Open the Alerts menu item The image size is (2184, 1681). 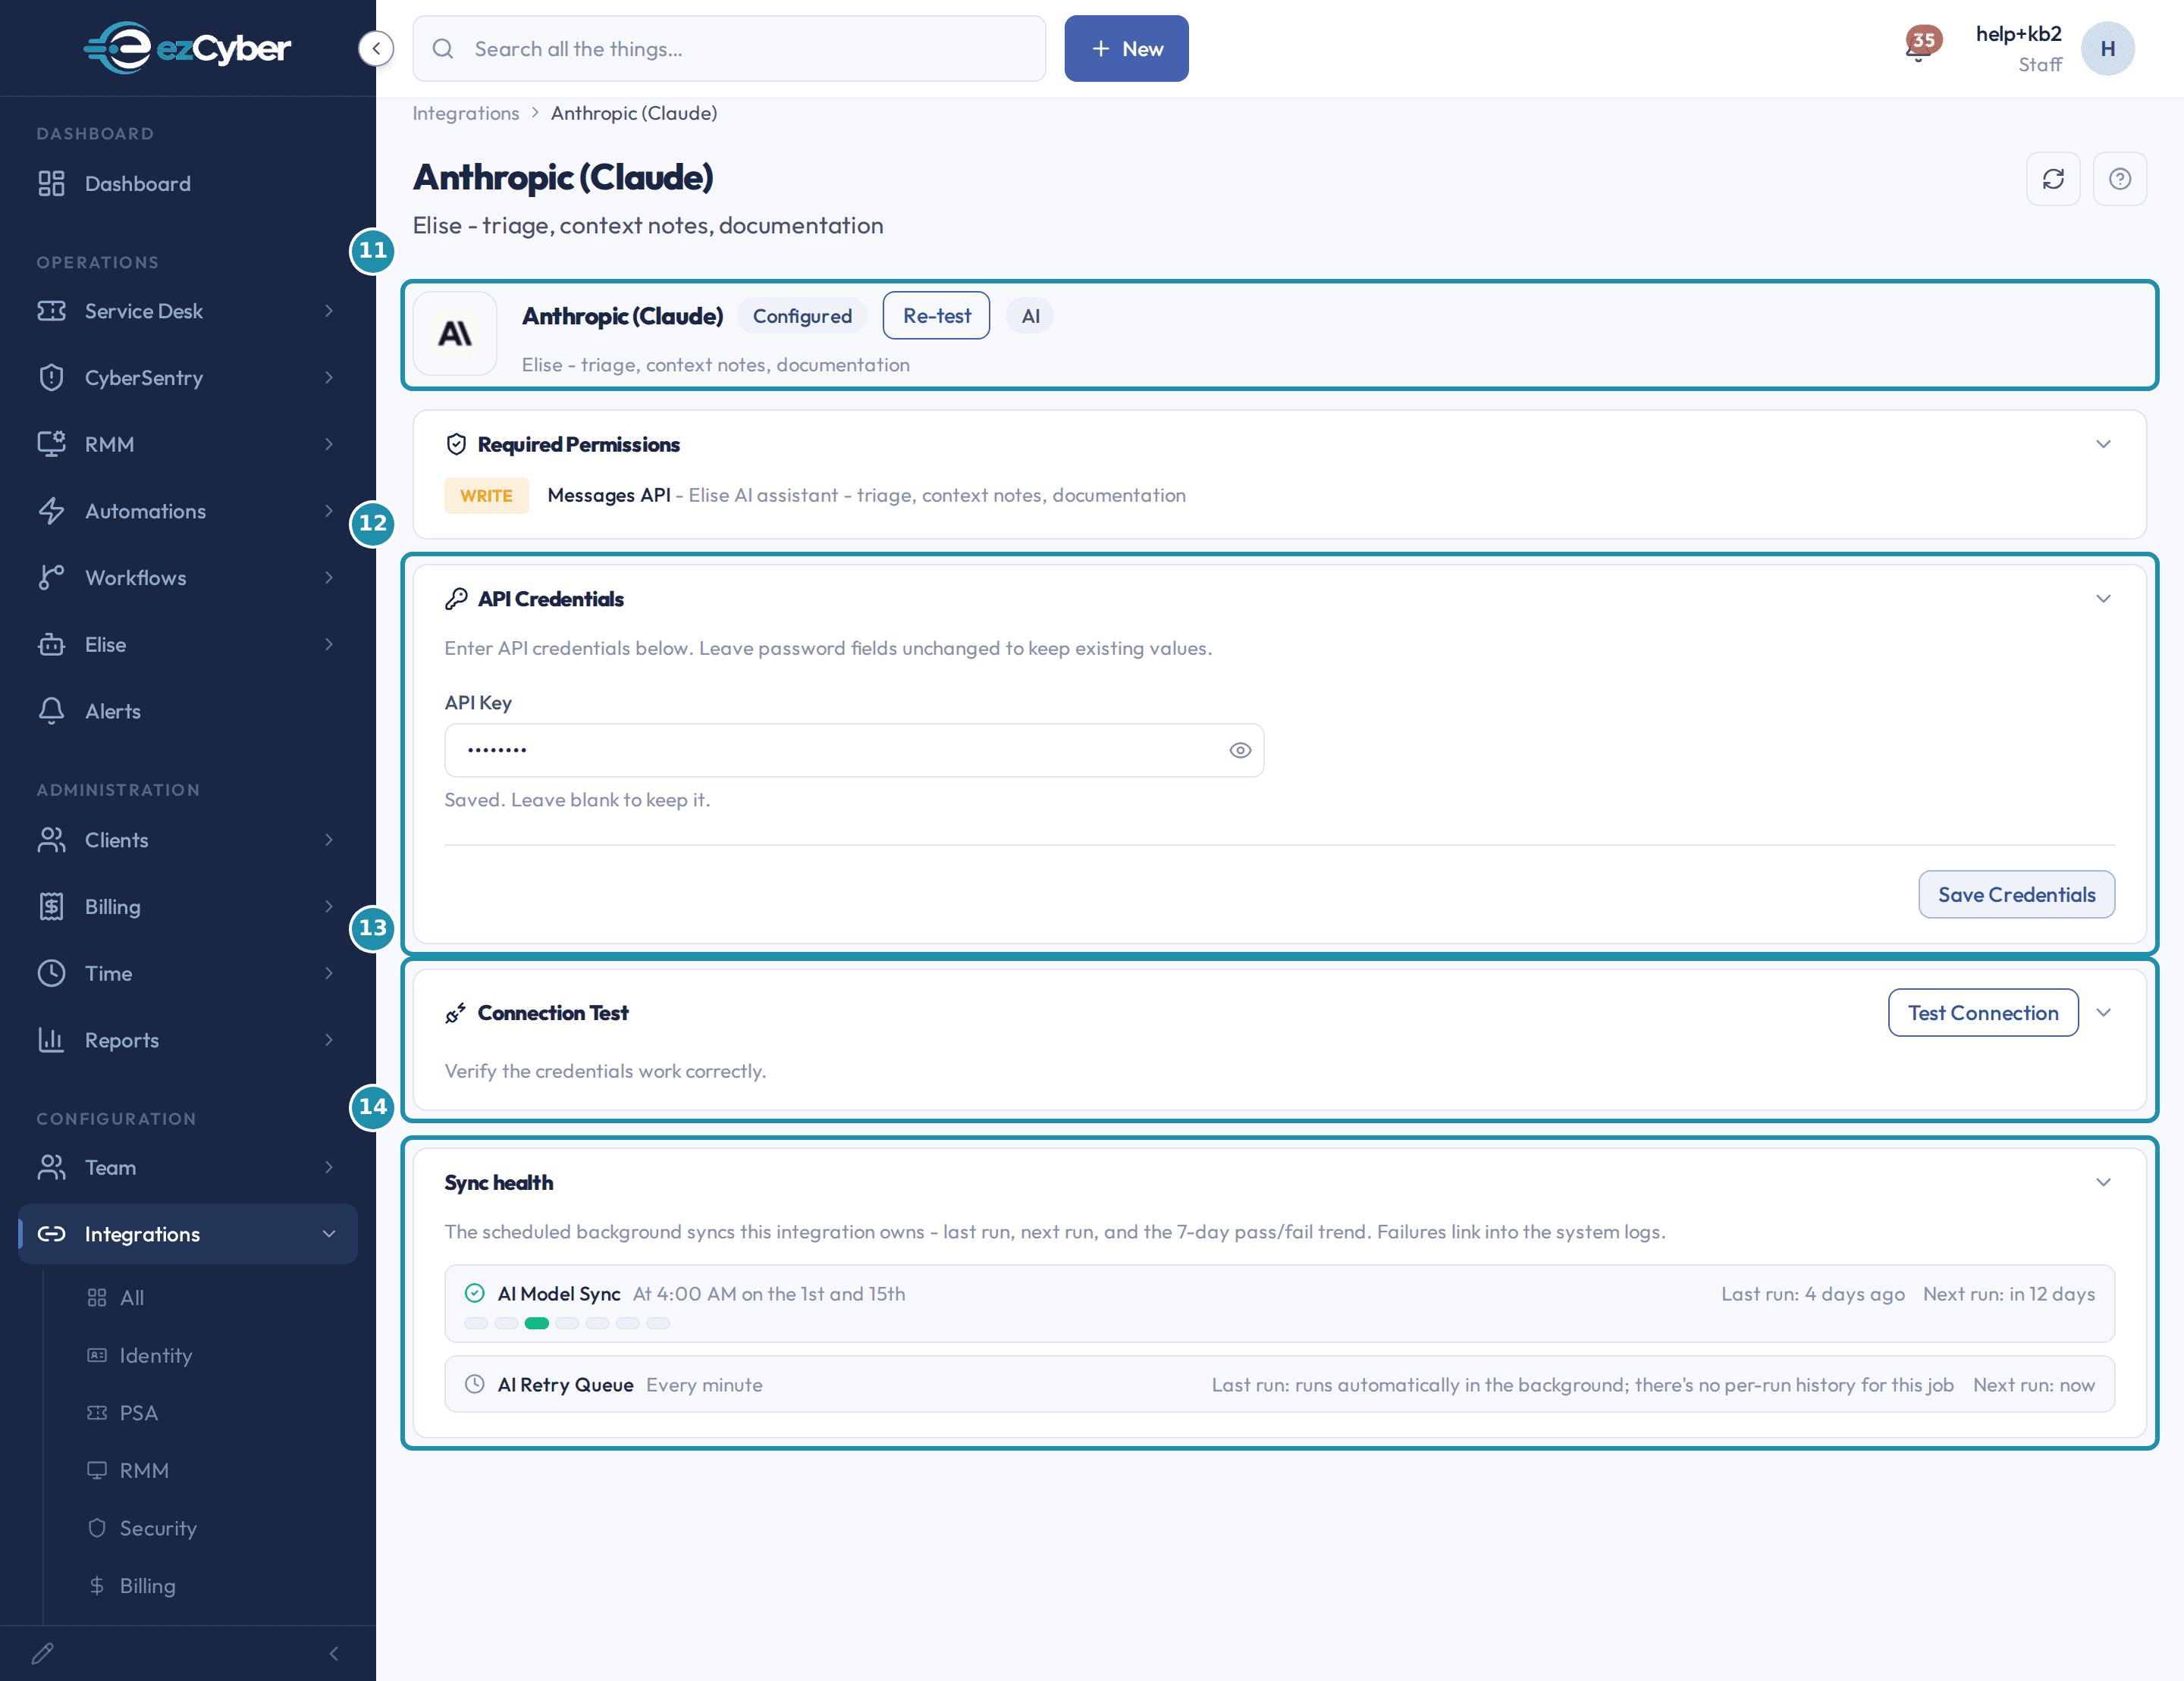point(188,711)
